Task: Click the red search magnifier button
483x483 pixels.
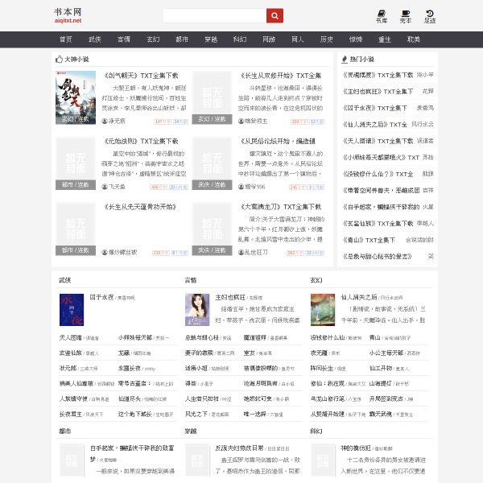Action: pyautogui.click(x=275, y=16)
